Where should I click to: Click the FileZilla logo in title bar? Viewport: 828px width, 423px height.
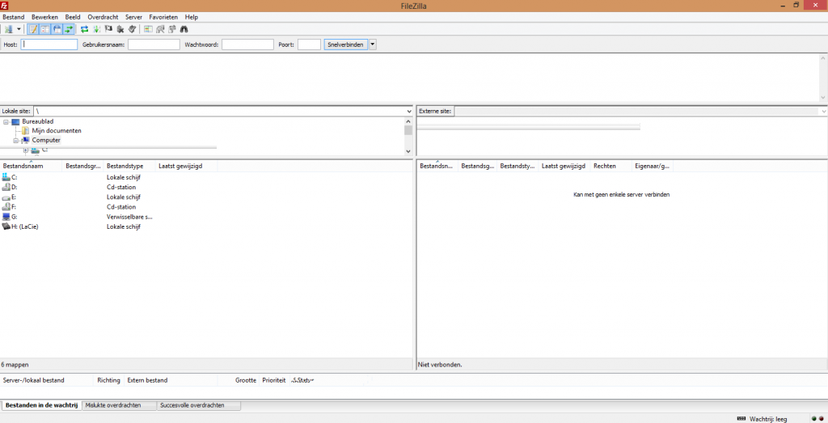click(x=4, y=6)
